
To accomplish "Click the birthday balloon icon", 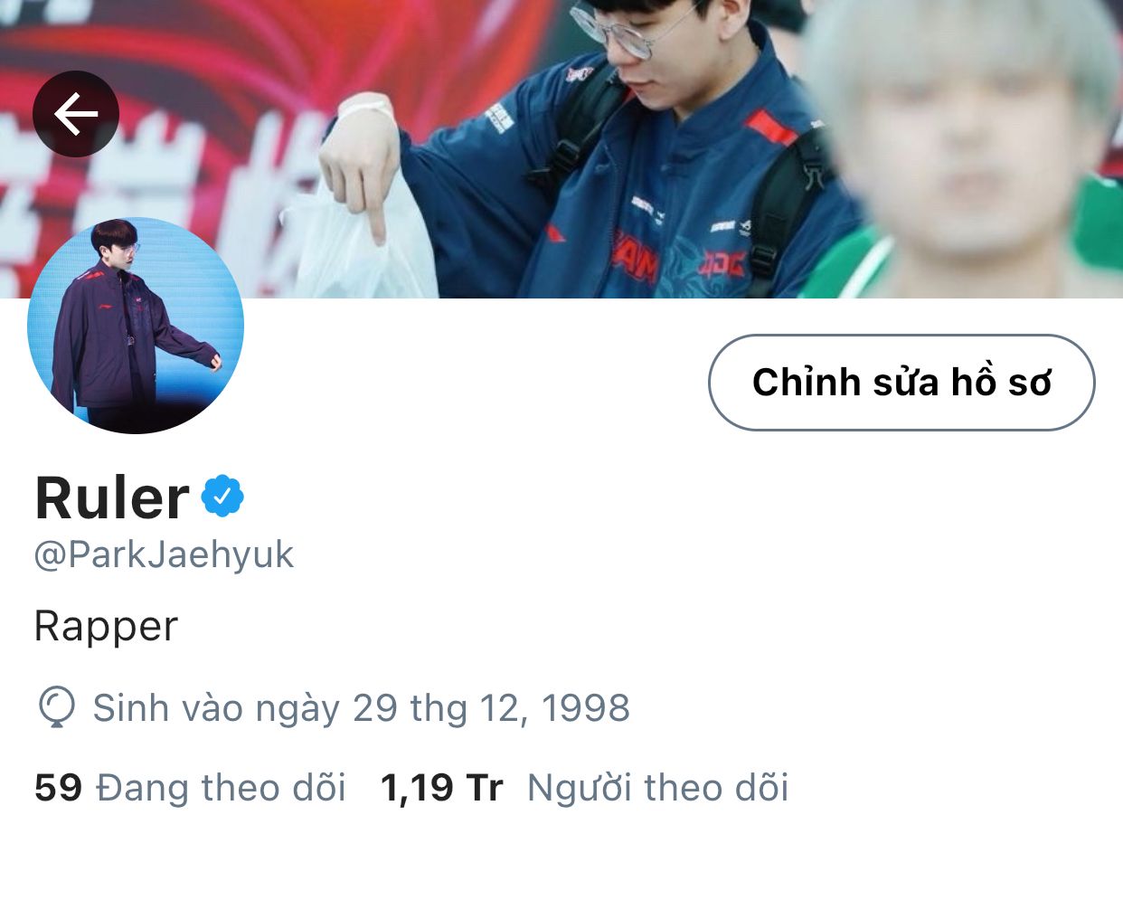I will [x=57, y=707].
